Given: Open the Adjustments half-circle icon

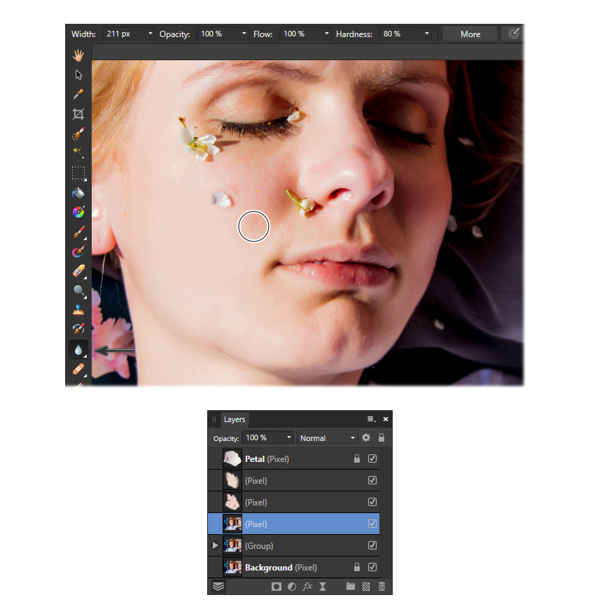Looking at the screenshot, I should (292, 587).
